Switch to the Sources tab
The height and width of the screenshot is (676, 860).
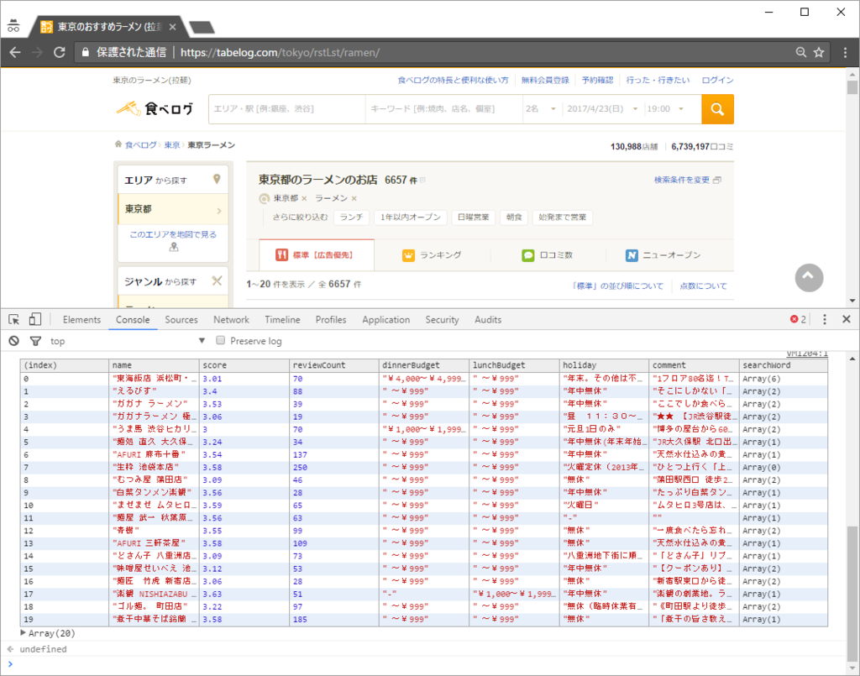(181, 320)
